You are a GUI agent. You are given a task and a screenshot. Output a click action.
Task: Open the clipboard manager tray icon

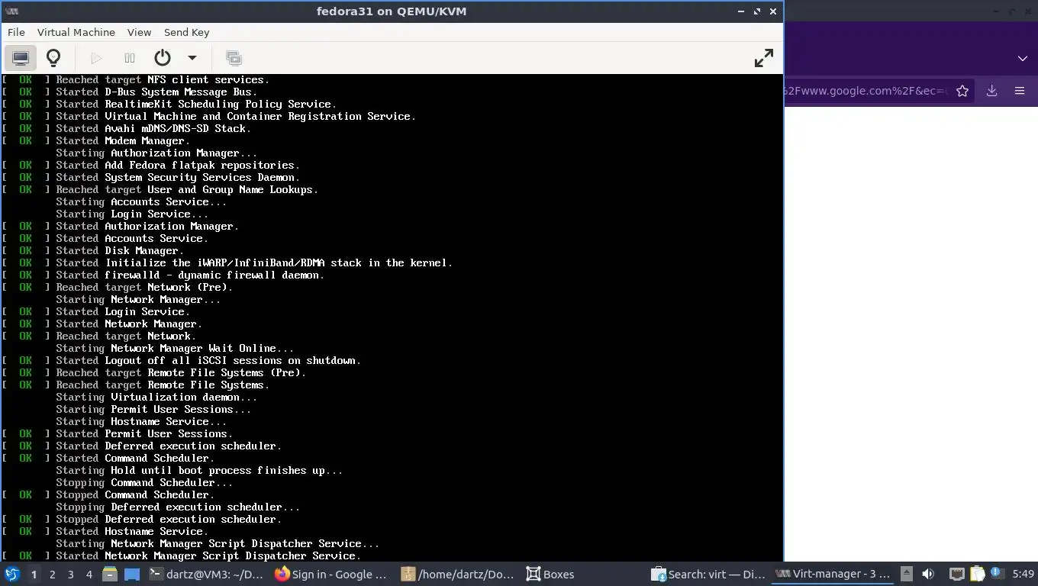[x=977, y=575]
